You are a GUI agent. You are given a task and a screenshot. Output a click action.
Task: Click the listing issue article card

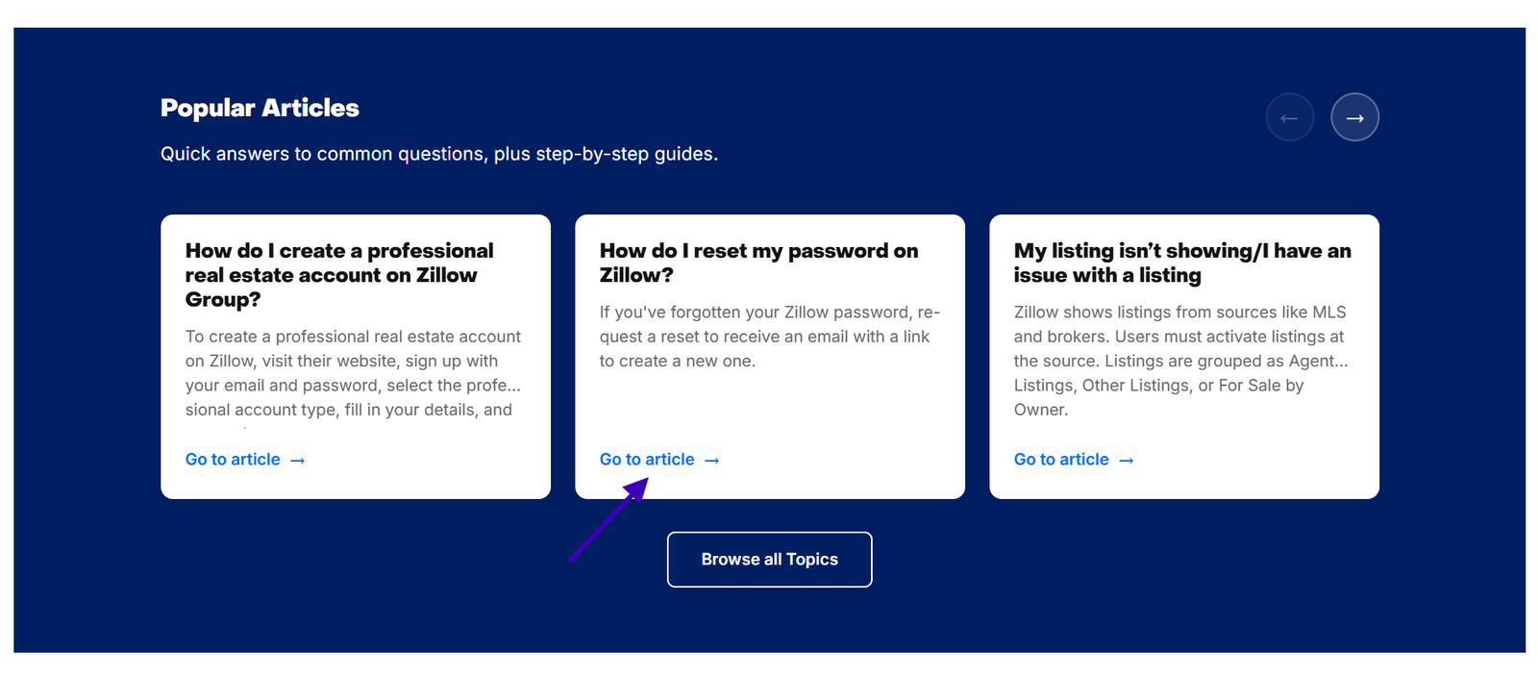[1184, 356]
